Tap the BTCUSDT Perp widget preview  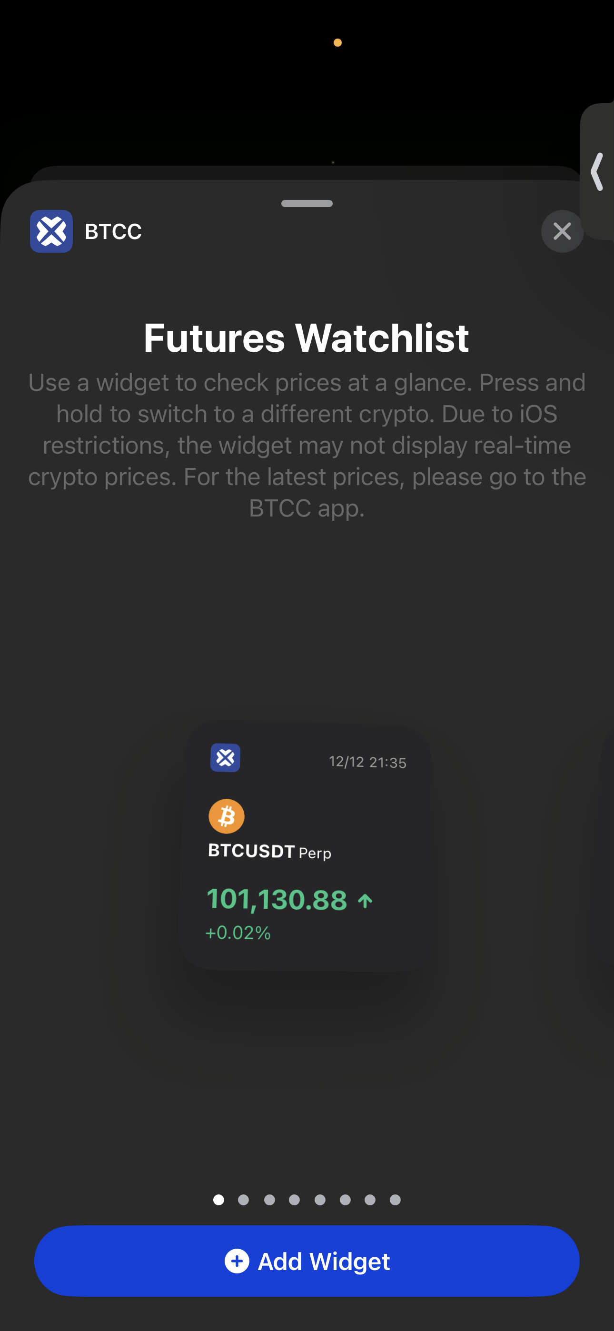tap(307, 846)
